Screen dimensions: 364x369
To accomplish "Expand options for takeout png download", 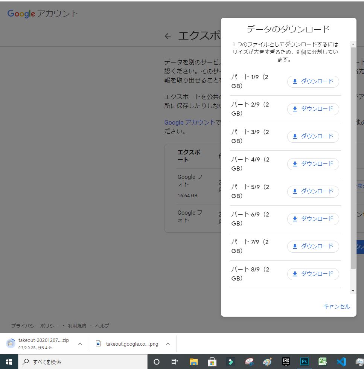I will (x=168, y=344).
